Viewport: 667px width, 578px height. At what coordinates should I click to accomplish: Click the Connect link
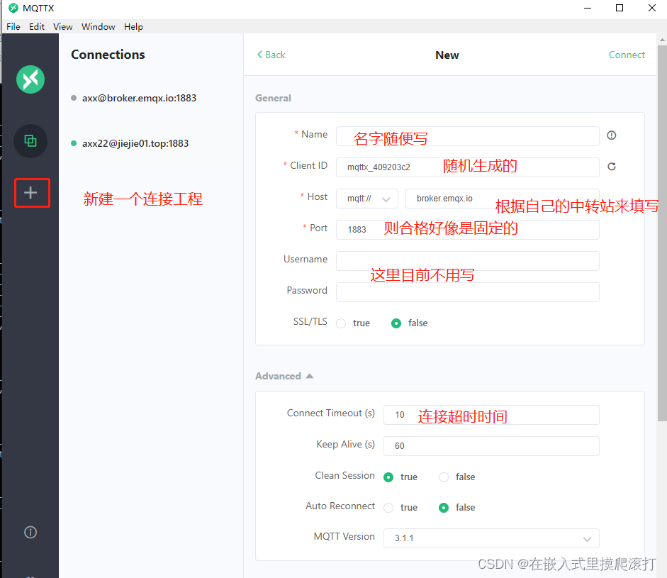tap(627, 55)
